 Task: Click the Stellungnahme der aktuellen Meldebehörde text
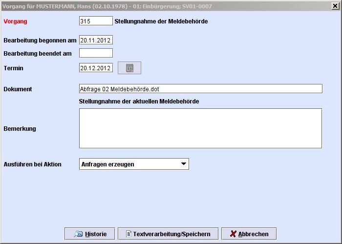139,101
